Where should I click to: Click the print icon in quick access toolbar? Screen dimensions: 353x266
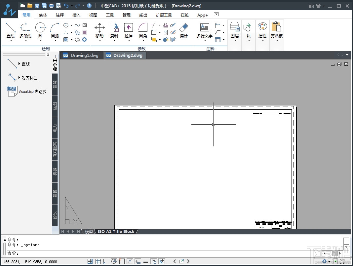pyautogui.click(x=51, y=6)
